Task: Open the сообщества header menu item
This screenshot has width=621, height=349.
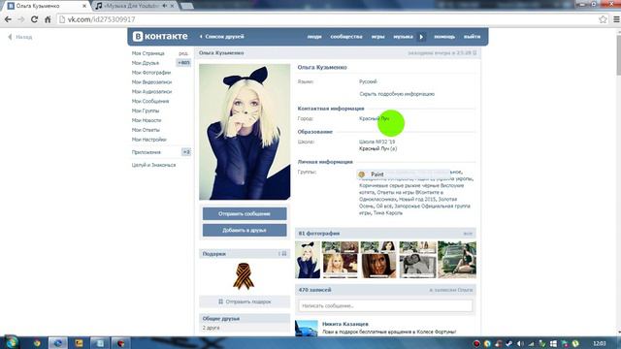Action: (346, 37)
